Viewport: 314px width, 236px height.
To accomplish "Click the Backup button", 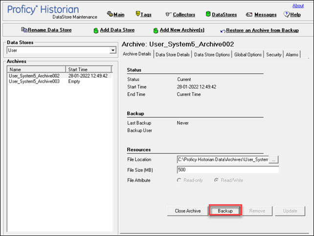I will [x=225, y=211].
